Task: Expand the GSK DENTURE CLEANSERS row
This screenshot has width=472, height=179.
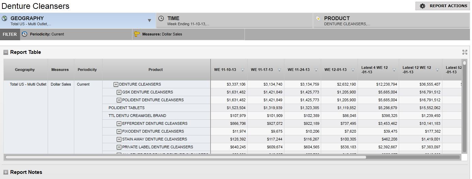Action: pyautogui.click(x=119, y=92)
